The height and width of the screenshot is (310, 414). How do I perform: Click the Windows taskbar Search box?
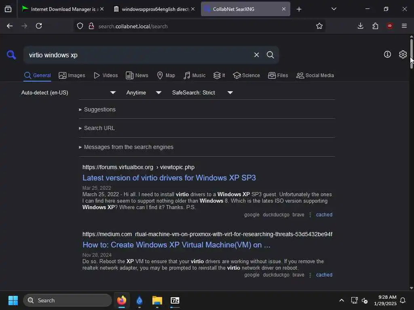tap(68, 300)
